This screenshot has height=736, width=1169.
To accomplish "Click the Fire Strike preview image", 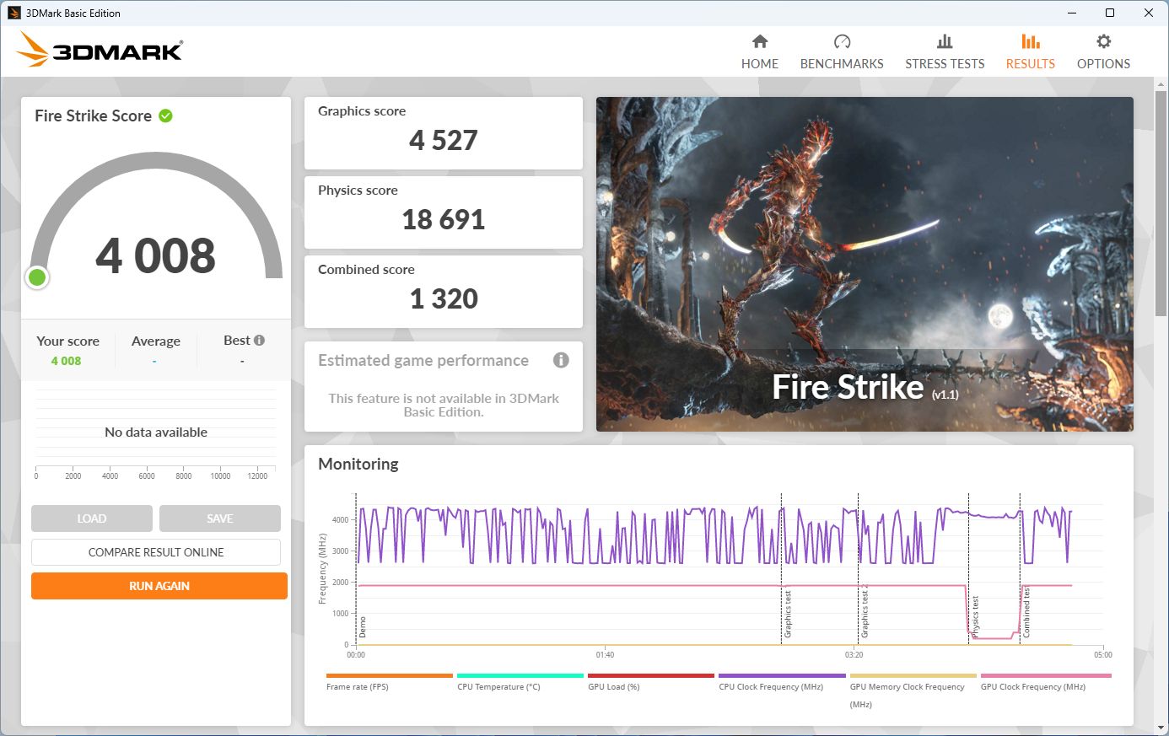I will pos(865,264).
